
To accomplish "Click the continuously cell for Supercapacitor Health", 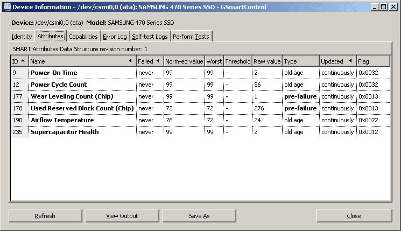I will point(337,132).
